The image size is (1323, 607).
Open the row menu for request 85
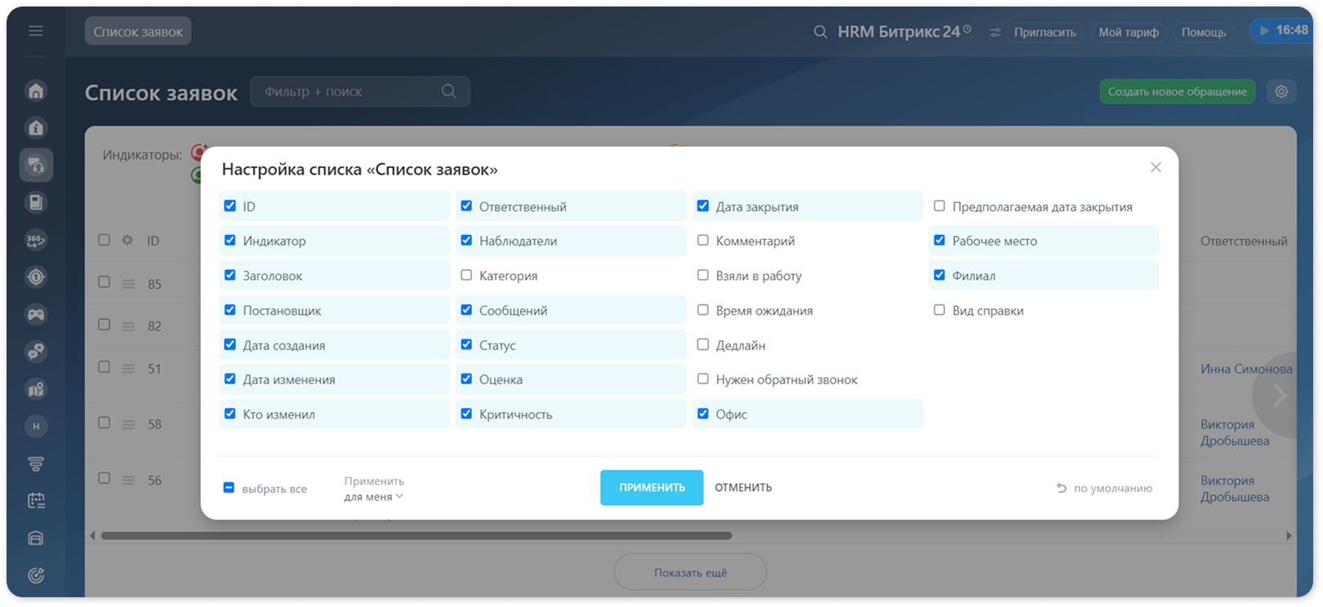tap(128, 284)
